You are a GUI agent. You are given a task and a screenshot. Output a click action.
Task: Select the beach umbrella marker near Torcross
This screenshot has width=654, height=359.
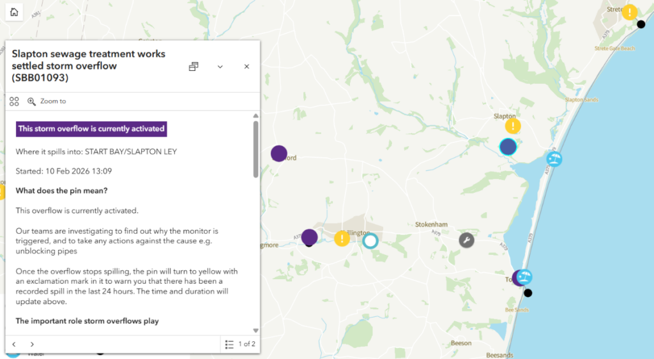pyautogui.click(x=525, y=277)
